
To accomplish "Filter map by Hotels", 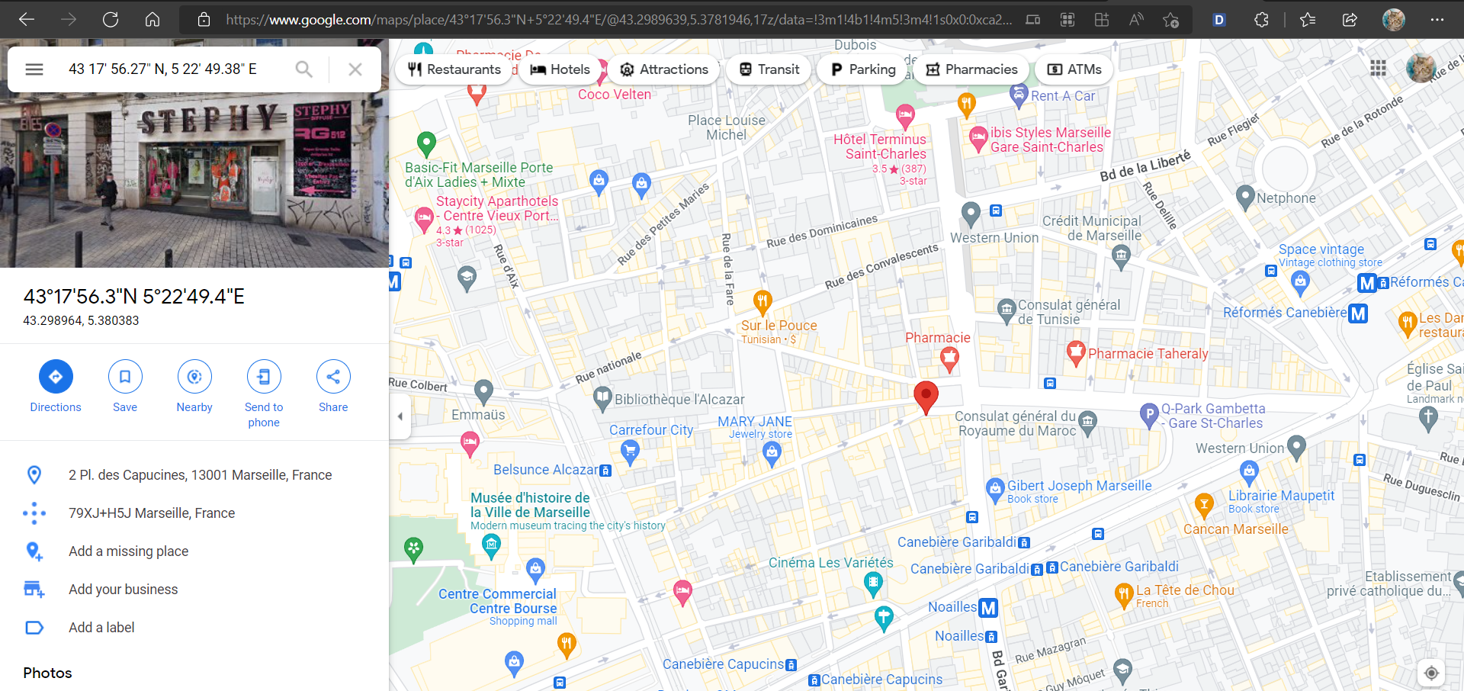I will point(560,69).
